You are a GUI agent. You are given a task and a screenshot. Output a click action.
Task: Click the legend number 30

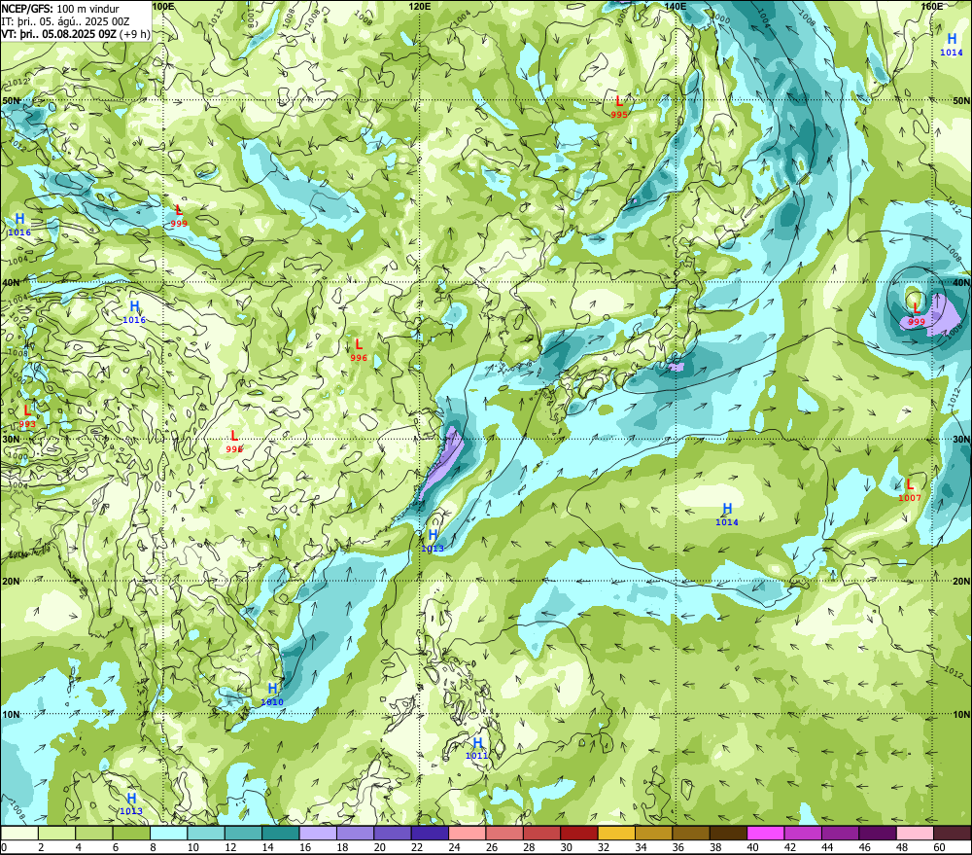[566, 847]
